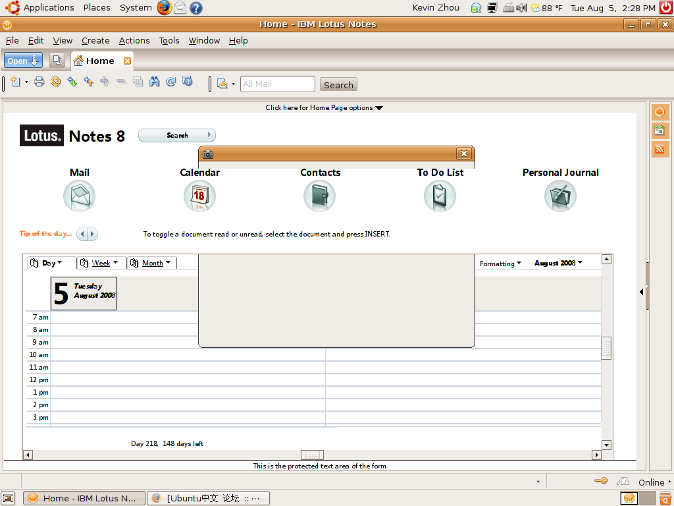Click the GNOME help question mark icon
674x506 pixels.
[x=196, y=8]
